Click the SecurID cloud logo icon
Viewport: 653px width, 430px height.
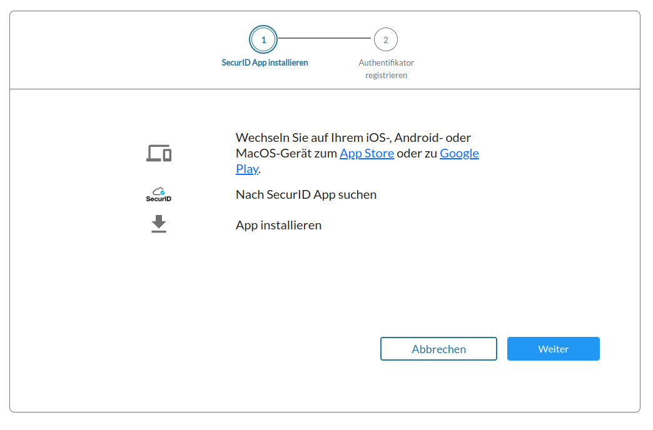tap(159, 194)
